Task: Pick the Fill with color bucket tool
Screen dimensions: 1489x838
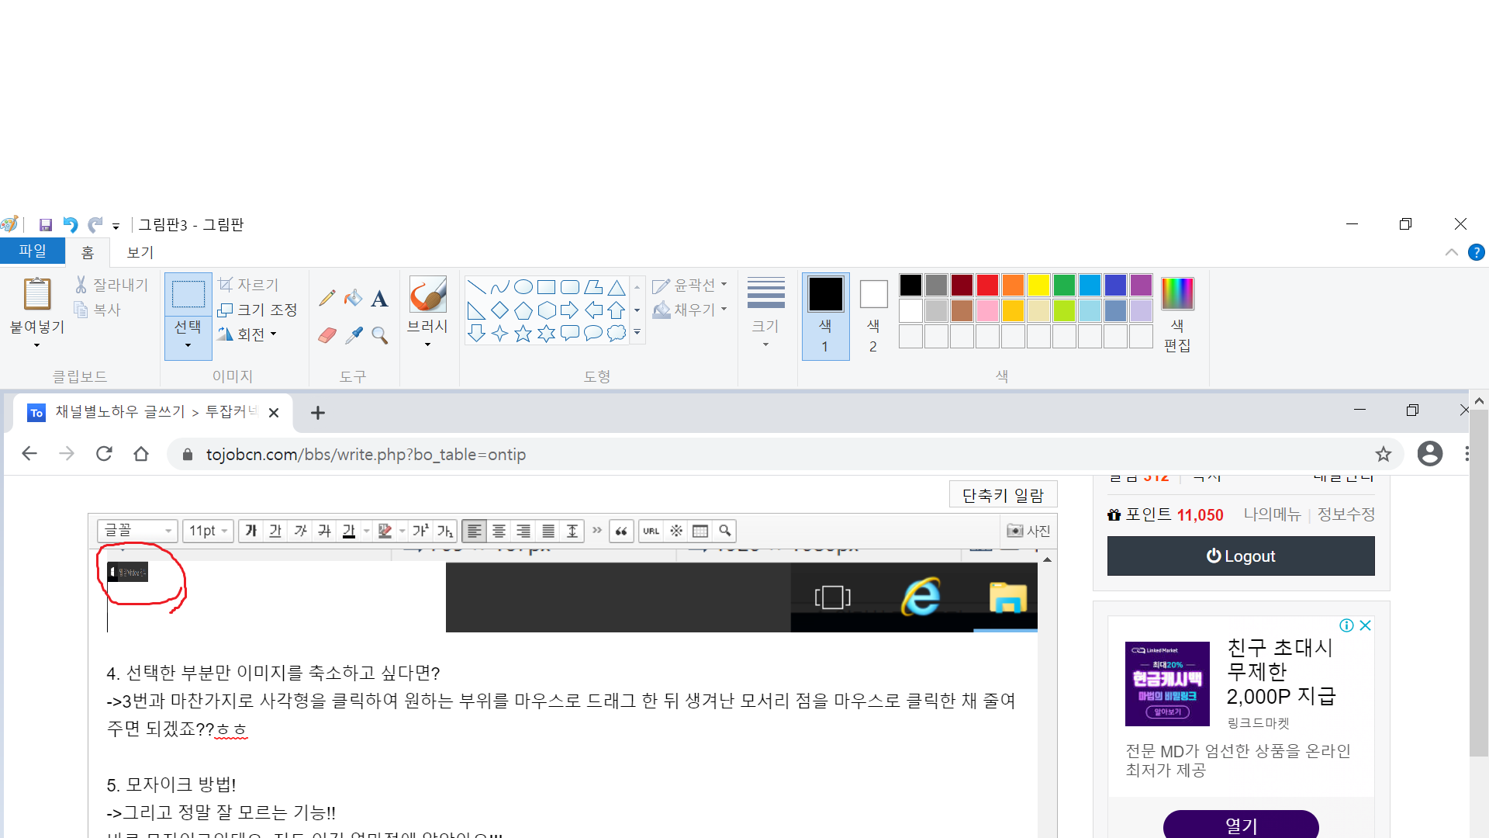Action: coord(354,298)
